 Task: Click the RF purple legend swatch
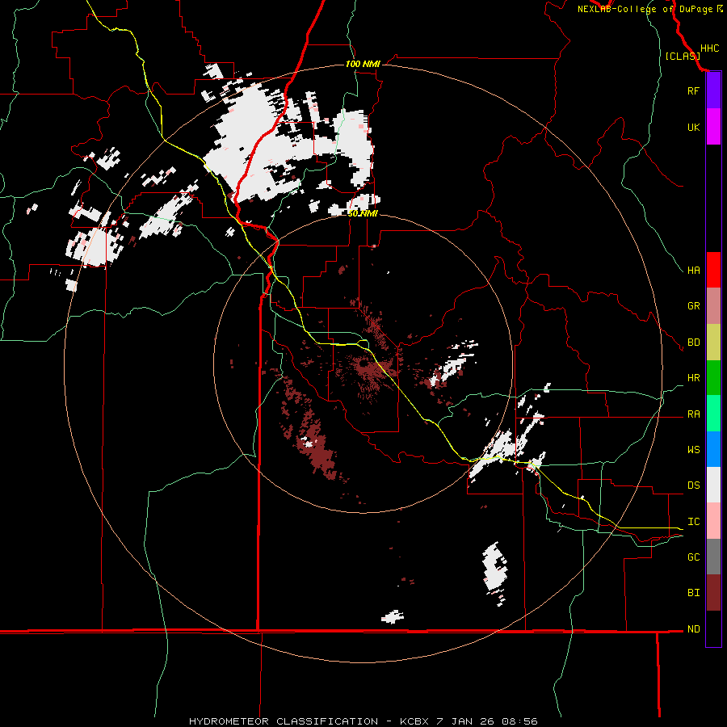(x=713, y=90)
